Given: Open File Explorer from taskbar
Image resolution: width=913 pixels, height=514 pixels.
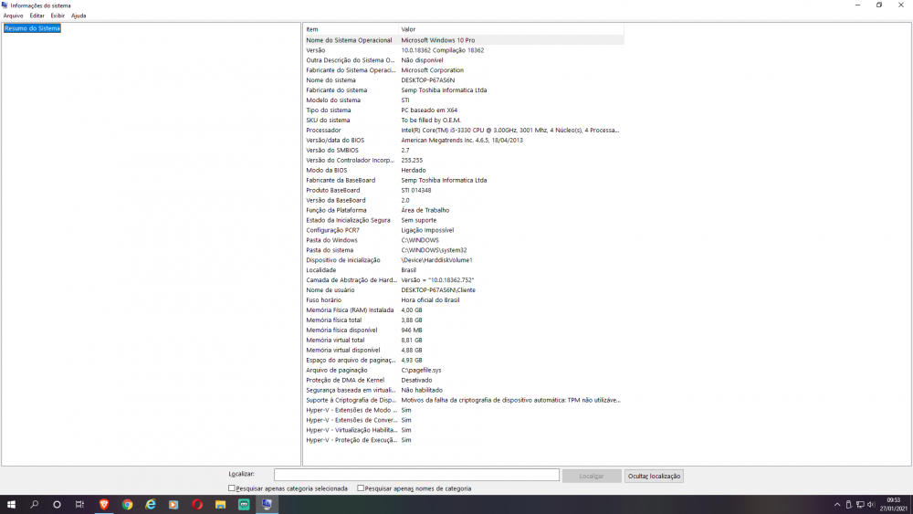Looking at the screenshot, I should (220, 505).
